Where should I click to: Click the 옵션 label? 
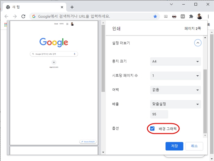(116, 128)
